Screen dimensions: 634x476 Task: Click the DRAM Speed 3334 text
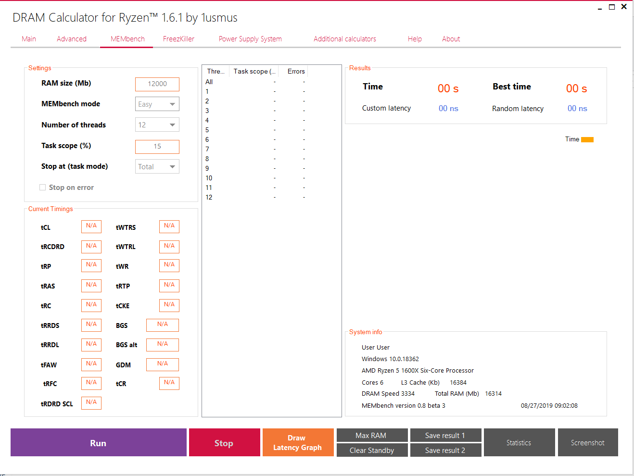pyautogui.click(x=388, y=394)
